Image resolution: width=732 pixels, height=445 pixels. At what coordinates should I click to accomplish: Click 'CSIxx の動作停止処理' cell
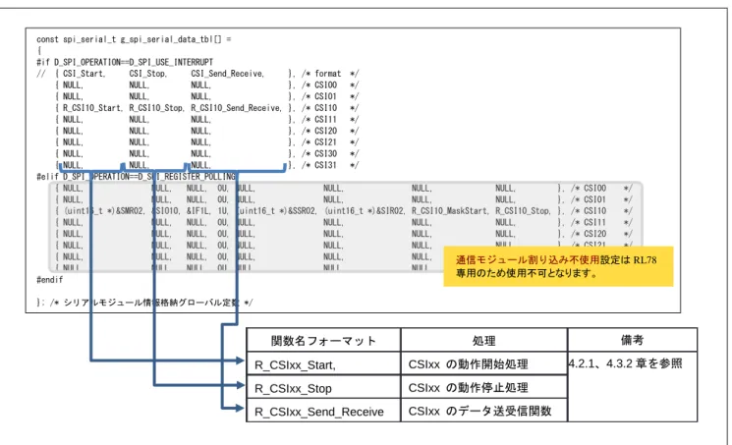pos(484,388)
